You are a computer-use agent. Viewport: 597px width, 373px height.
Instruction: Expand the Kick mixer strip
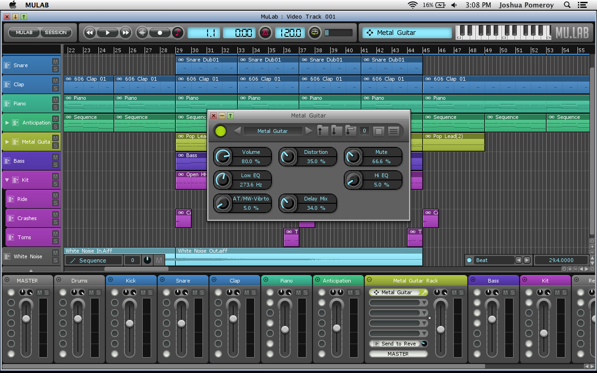111,280
